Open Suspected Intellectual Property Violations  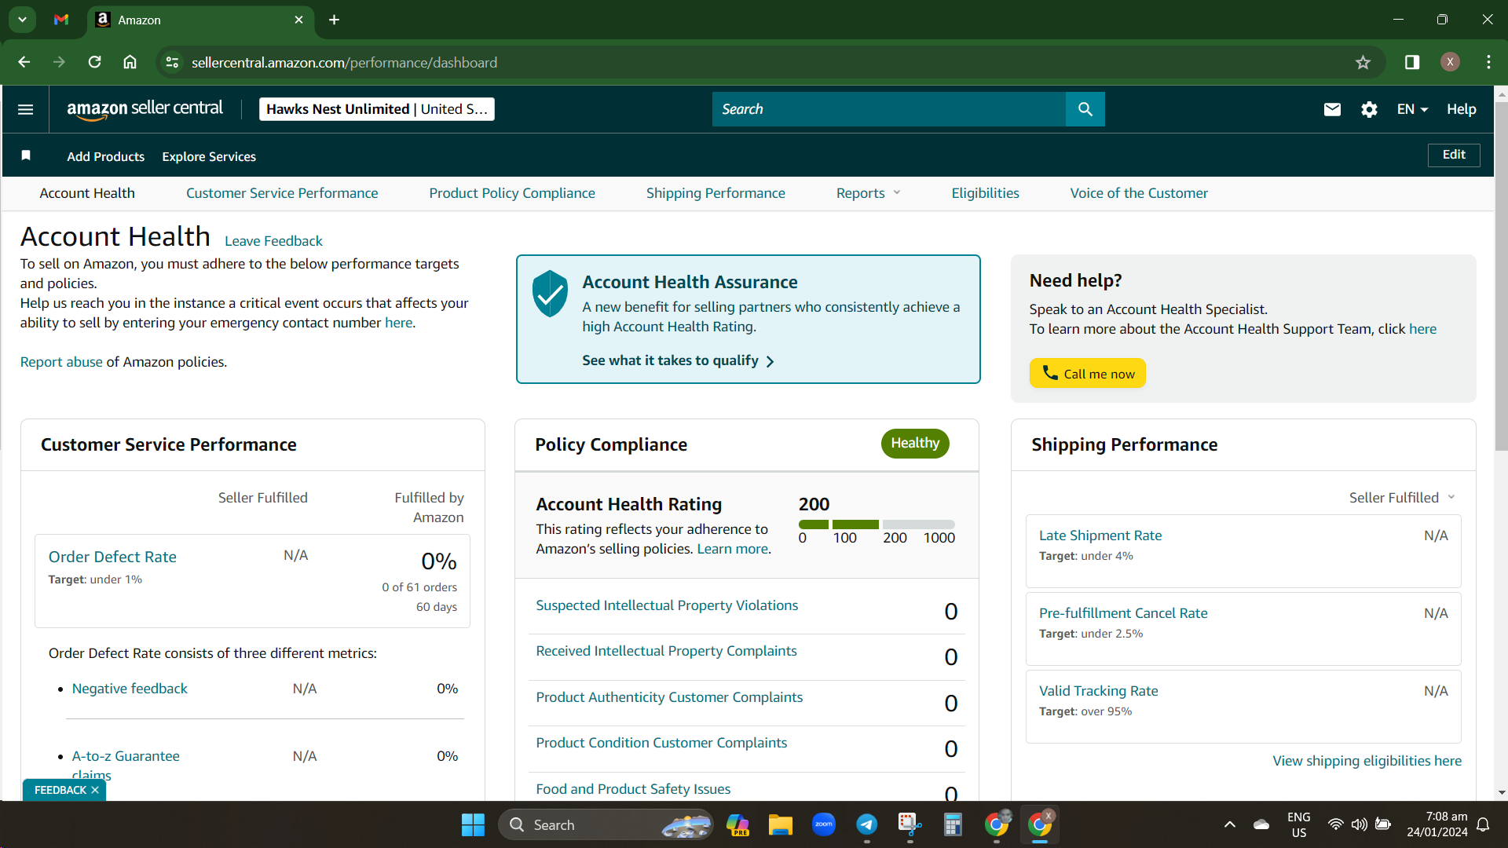coord(667,605)
